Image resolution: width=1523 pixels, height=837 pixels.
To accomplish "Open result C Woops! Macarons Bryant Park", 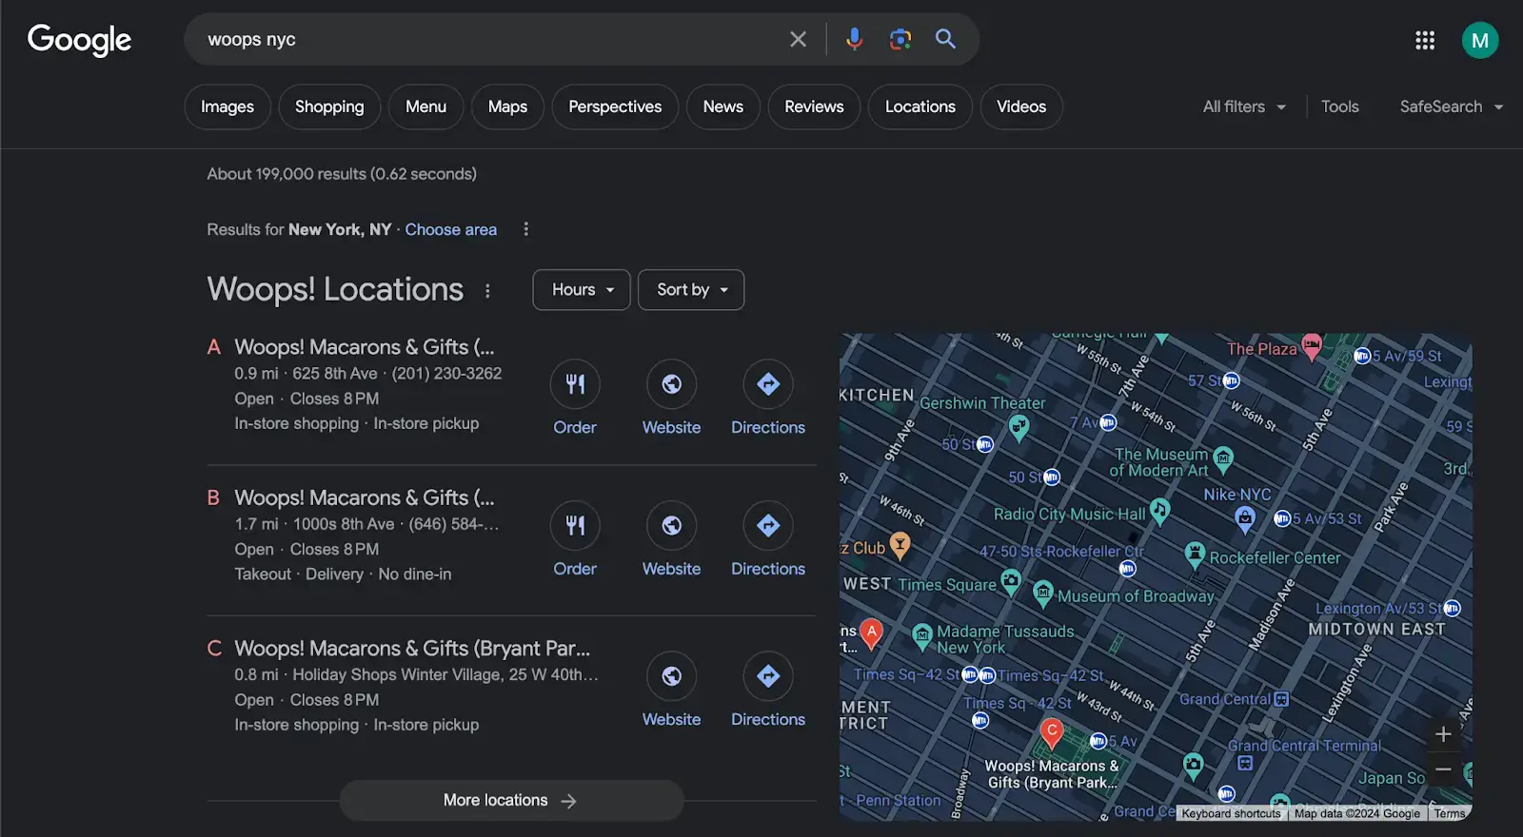I will 412,649.
